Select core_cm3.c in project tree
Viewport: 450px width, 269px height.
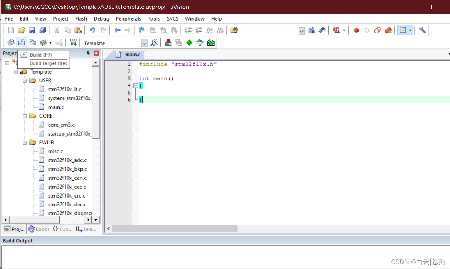point(61,125)
